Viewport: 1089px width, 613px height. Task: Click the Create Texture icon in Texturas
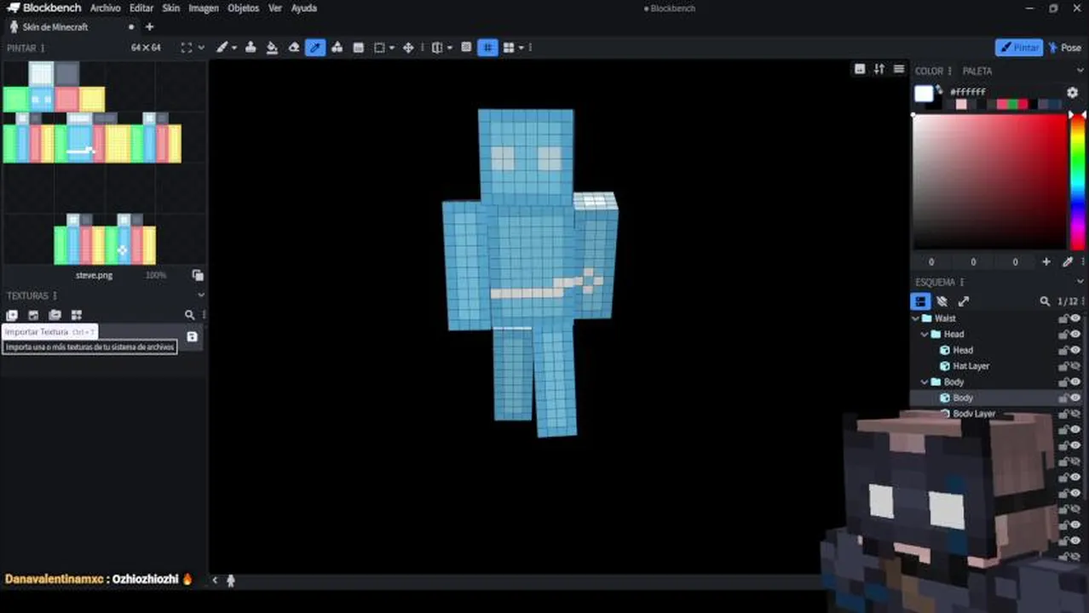[x=33, y=315]
